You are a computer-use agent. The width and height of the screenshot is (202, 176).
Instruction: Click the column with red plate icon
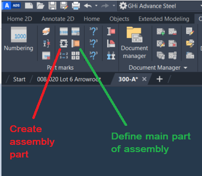point(111,43)
